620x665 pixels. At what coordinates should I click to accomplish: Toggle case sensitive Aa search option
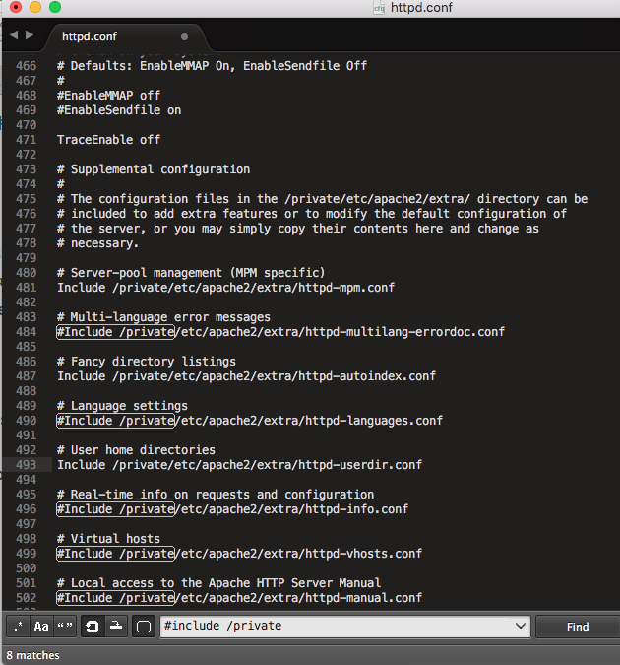(x=41, y=627)
